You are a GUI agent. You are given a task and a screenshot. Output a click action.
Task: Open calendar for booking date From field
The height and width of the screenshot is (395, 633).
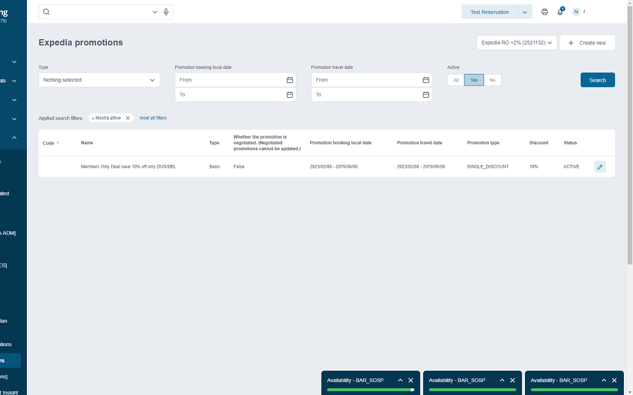point(290,80)
